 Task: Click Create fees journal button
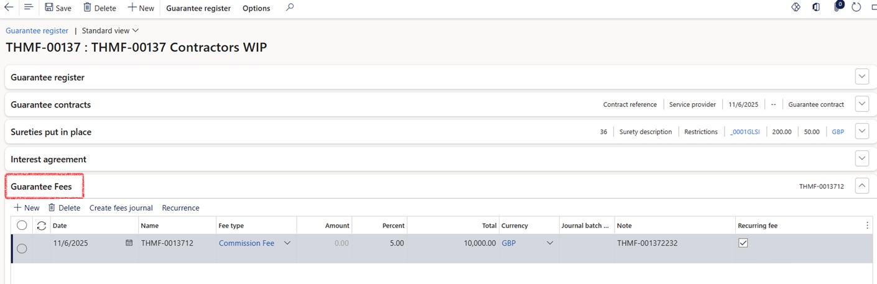tap(121, 208)
